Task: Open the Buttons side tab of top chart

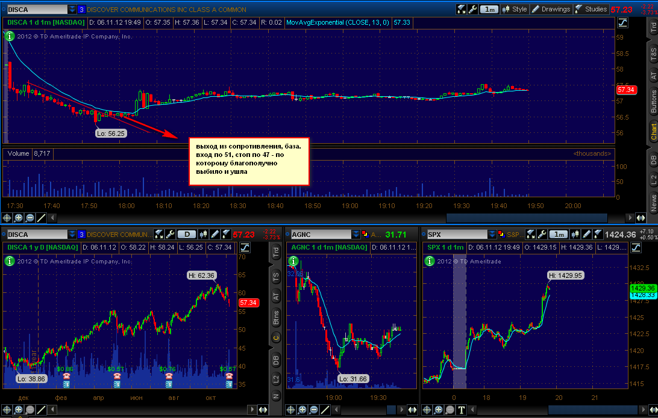Action: (x=653, y=102)
